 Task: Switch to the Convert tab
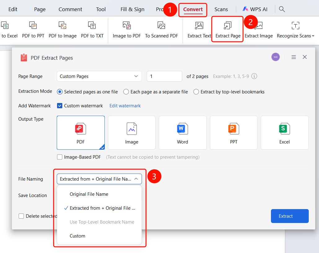193,9
